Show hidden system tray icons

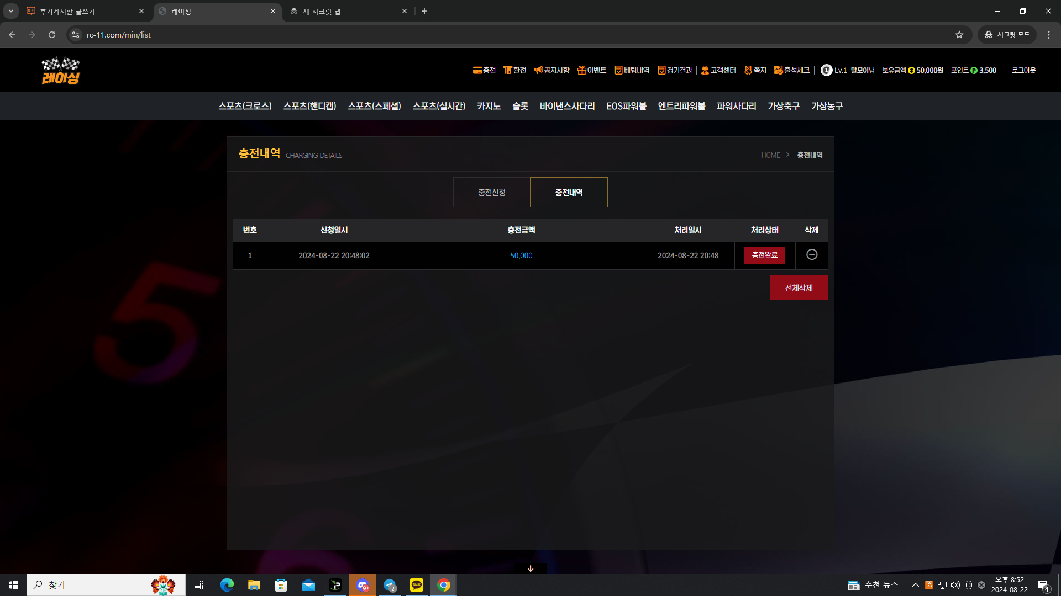916,585
